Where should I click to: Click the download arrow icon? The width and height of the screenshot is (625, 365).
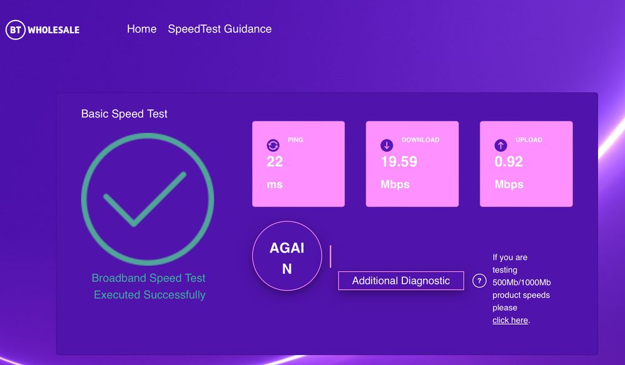point(387,146)
